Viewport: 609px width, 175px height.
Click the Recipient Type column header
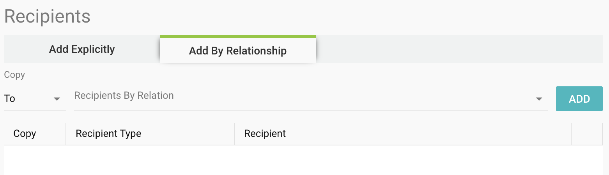pyautogui.click(x=108, y=134)
